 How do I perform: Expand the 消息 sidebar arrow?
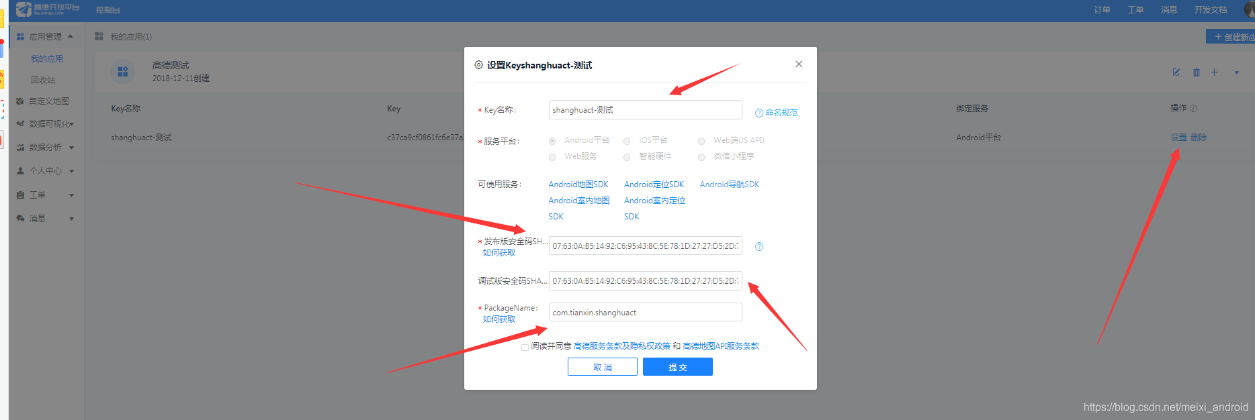click(x=72, y=219)
